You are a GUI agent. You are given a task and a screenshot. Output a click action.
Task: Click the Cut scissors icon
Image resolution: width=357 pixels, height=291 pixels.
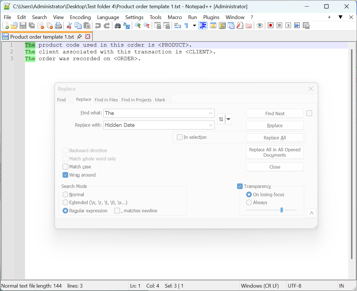69,26
